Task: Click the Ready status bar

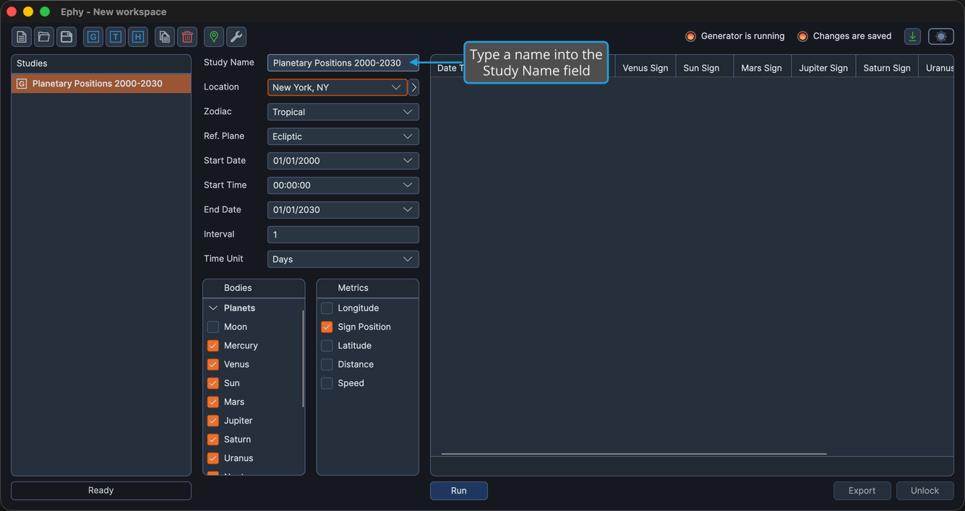Action: click(101, 491)
